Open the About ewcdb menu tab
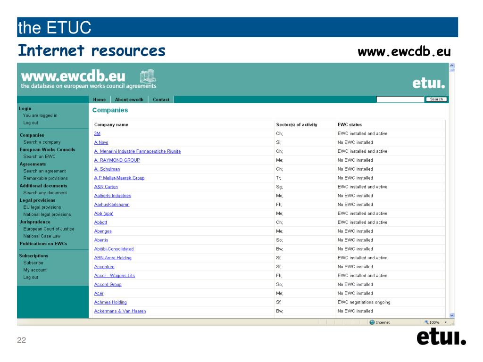 (x=129, y=99)
